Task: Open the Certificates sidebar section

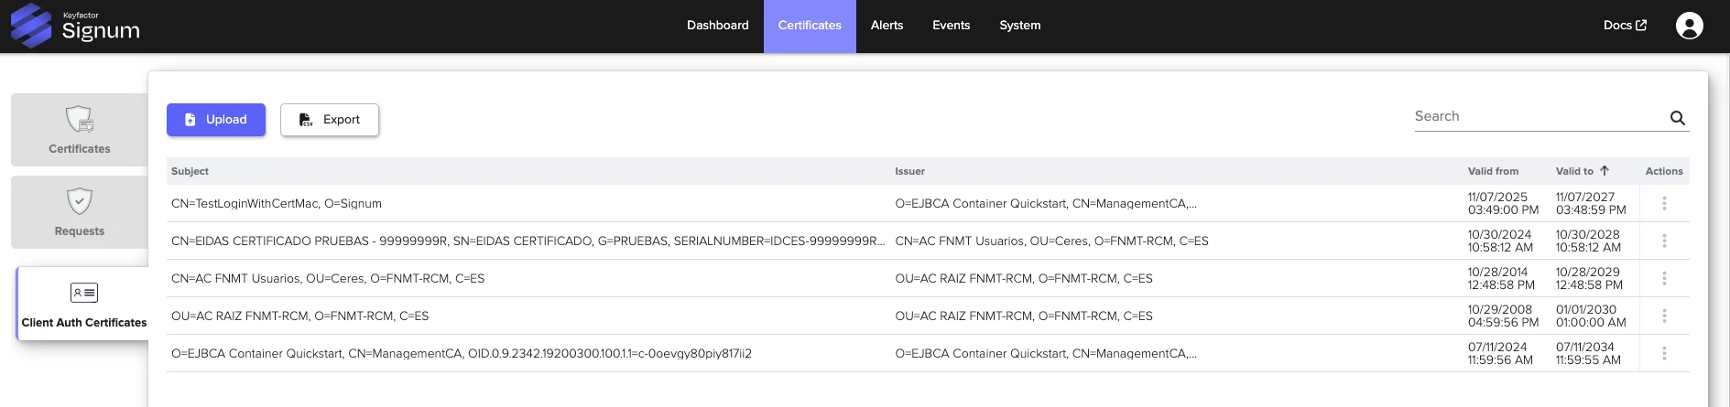Action: tap(80, 130)
